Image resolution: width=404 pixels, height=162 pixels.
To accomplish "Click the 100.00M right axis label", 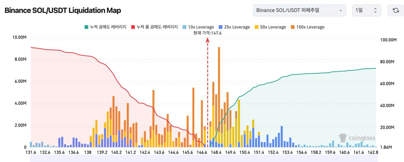I will (388, 40).
